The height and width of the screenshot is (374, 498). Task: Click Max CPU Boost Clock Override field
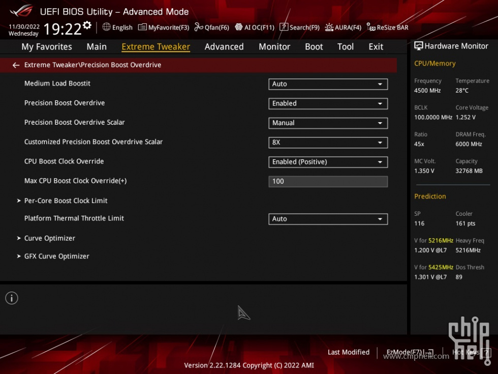[x=328, y=181]
